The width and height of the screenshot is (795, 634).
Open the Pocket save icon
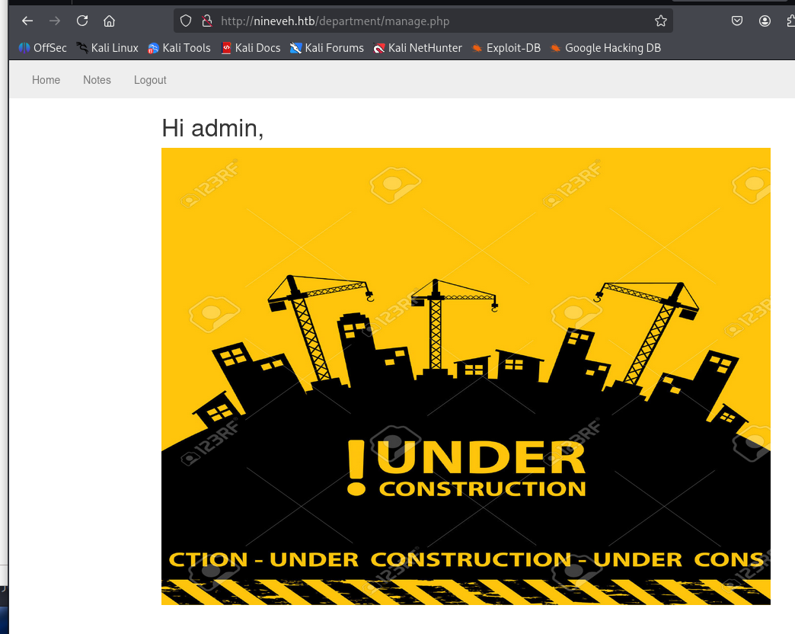(737, 21)
